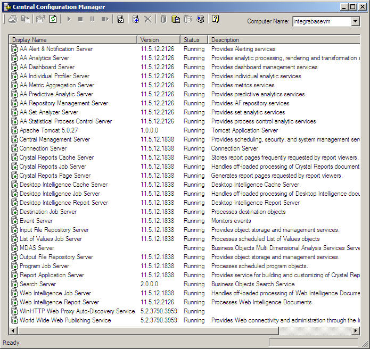The image size is (370, 349).
Task: Select Desktop Intelligence Cache Server name
Action: point(63,185)
